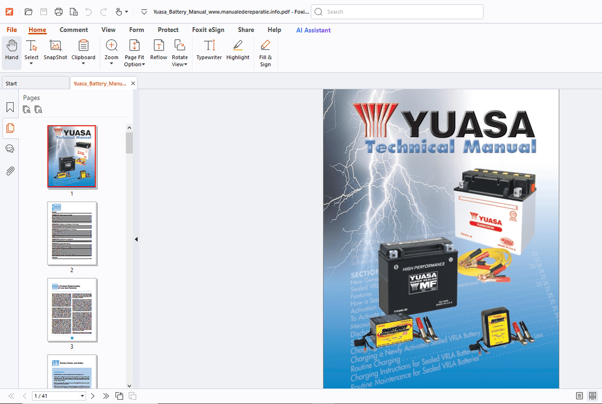Open the Highlight tool
Viewport: 602px width, 404px height.
pyautogui.click(x=237, y=52)
